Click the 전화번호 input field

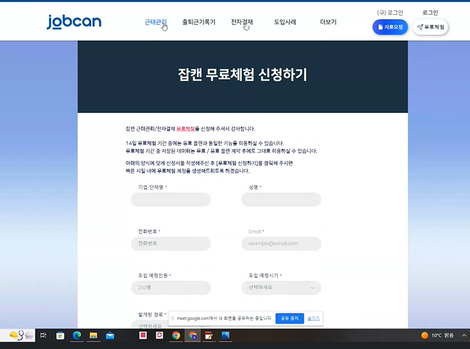pos(171,244)
